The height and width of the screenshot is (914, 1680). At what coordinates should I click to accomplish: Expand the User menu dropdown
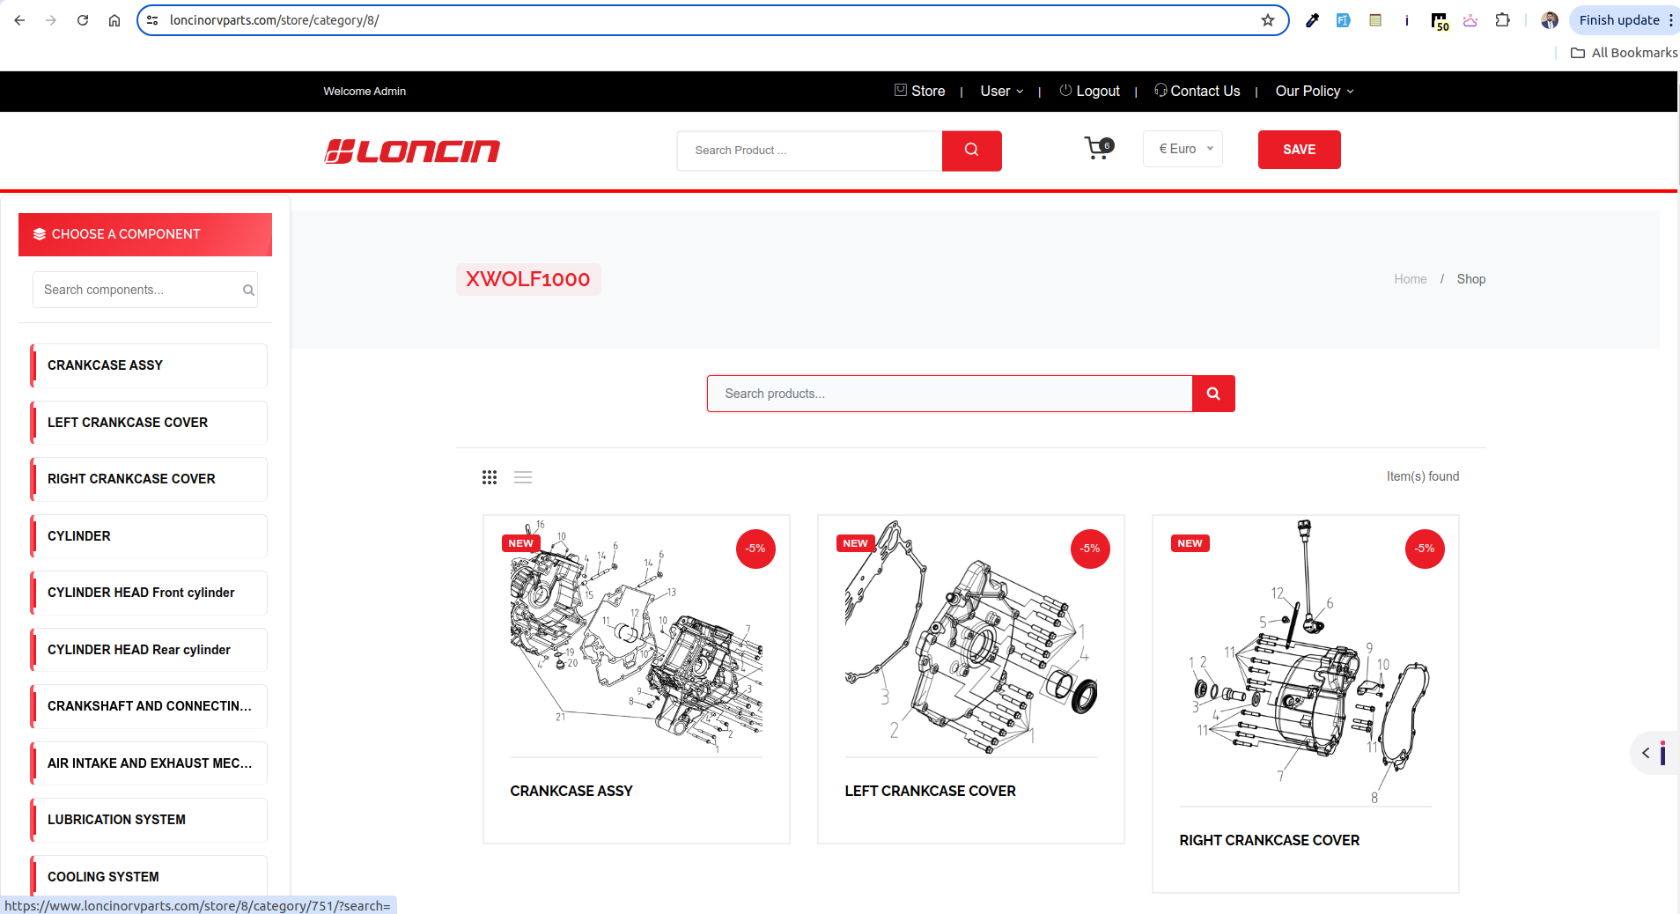(x=1001, y=92)
